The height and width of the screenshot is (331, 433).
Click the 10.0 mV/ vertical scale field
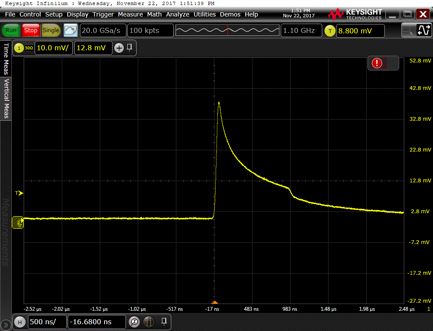coord(54,48)
